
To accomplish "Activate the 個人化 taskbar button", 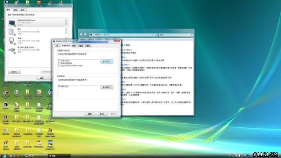I will (36, 156).
